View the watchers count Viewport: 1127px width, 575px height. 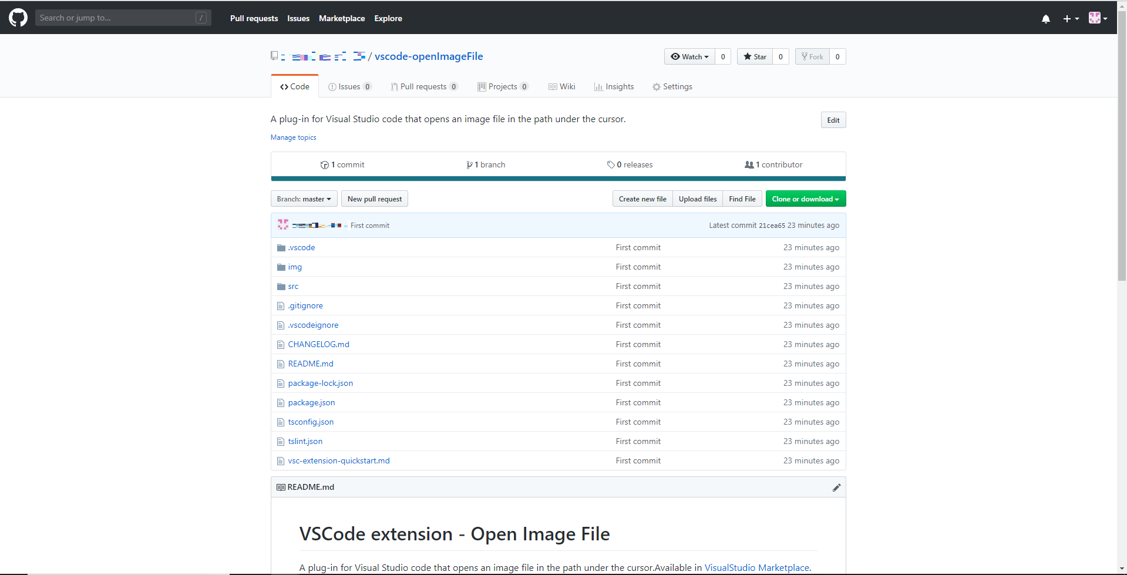point(723,56)
